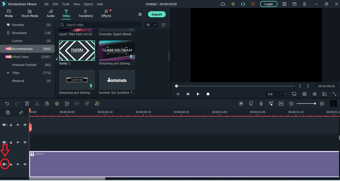Viewport: 340px width, 181px height.
Task: Adjust preview volume speaker icon
Action: [314, 94]
